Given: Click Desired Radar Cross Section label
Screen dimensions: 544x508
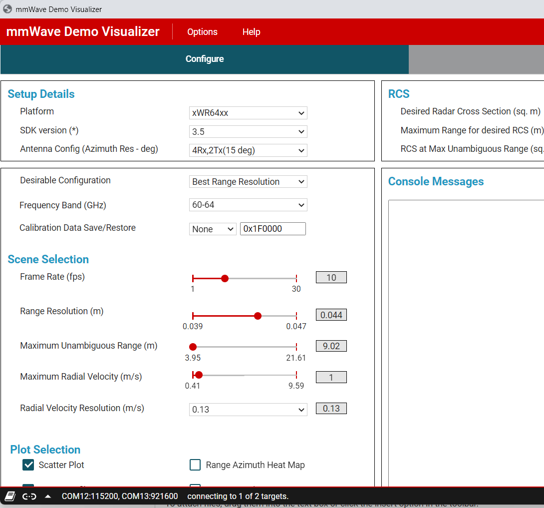Looking at the screenshot, I should pos(471,111).
